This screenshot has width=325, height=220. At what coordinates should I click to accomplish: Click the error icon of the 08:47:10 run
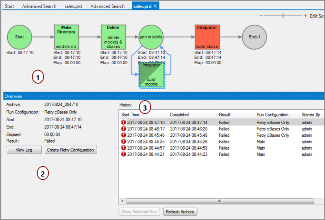pos(123,122)
